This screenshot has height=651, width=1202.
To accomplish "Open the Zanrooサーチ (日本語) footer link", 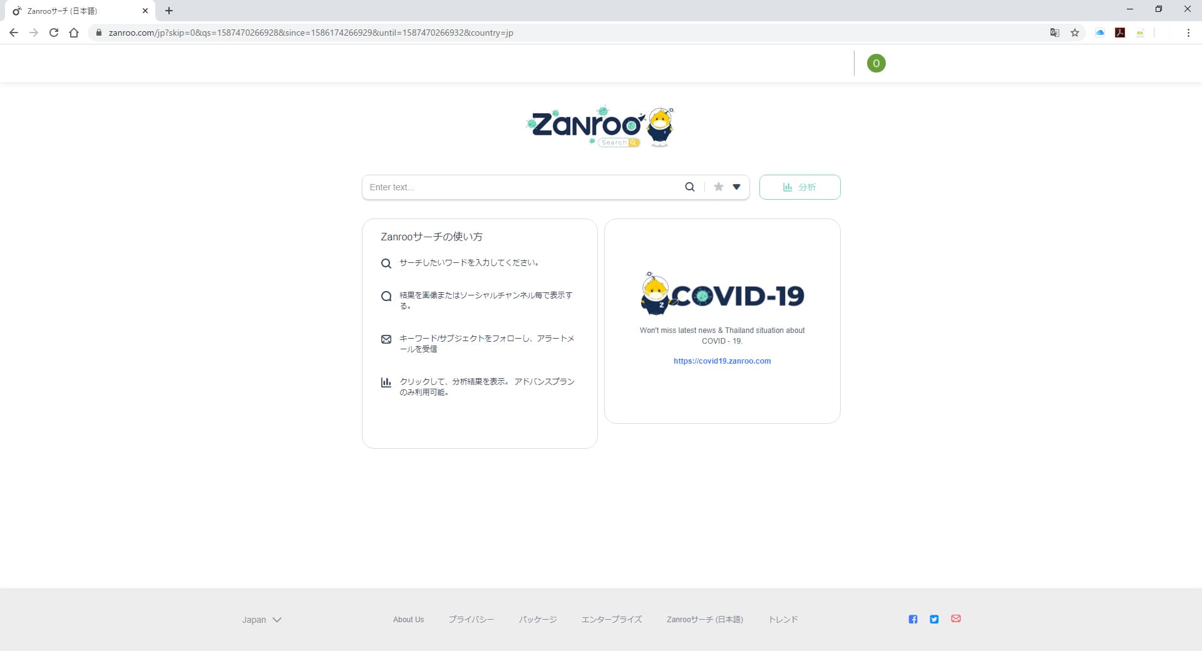I will pyautogui.click(x=705, y=620).
